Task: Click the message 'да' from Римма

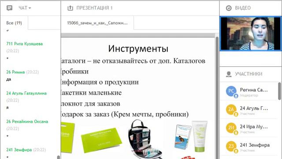Action: tap(9, 79)
